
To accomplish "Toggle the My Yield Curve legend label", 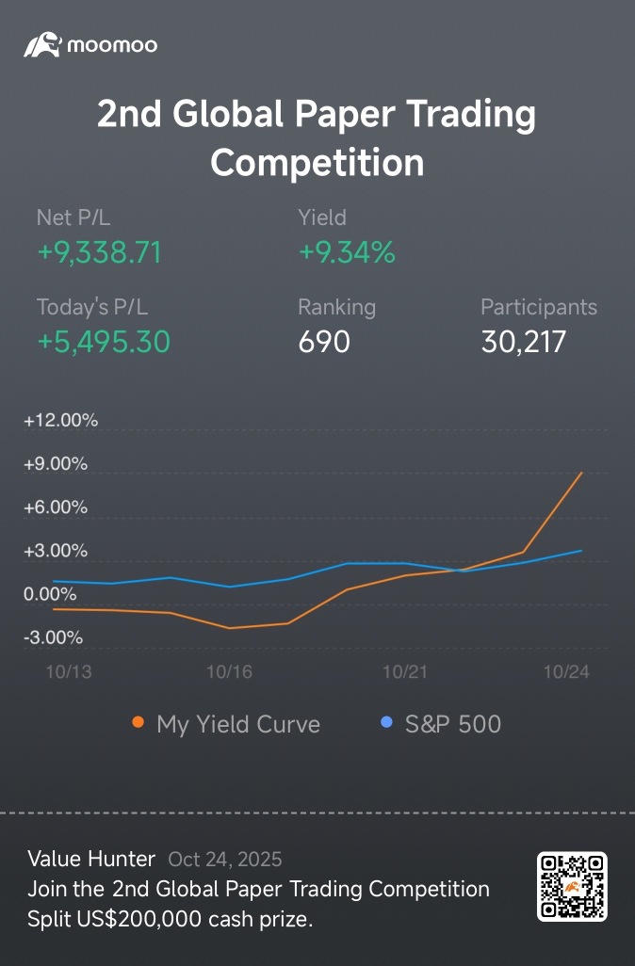I will pos(238,724).
